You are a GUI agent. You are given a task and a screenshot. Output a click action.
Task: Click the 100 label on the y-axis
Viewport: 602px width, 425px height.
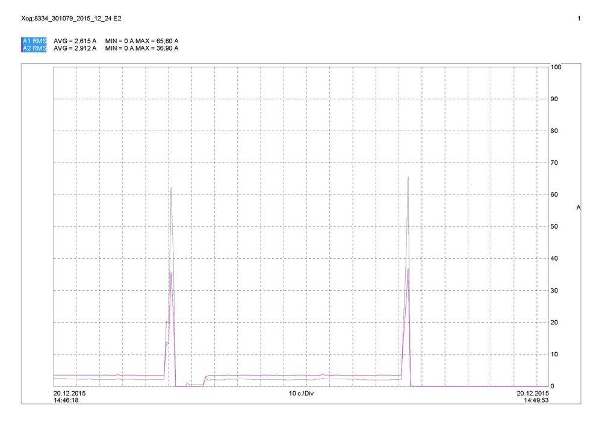click(556, 67)
